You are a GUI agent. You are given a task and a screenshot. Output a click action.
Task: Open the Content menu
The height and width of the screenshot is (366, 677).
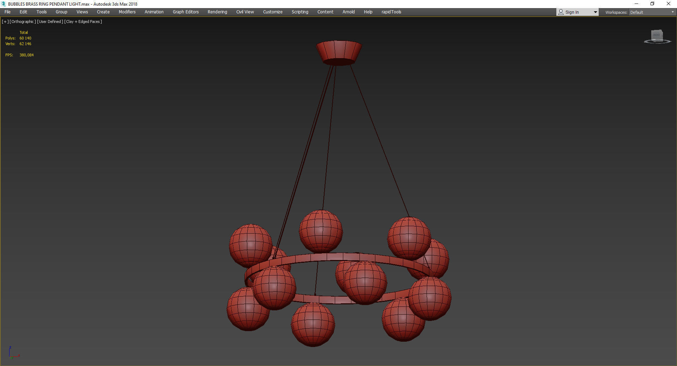pyautogui.click(x=325, y=12)
